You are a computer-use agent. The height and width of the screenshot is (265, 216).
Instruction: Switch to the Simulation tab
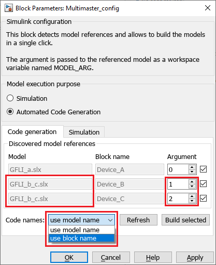pyautogui.click(x=84, y=132)
